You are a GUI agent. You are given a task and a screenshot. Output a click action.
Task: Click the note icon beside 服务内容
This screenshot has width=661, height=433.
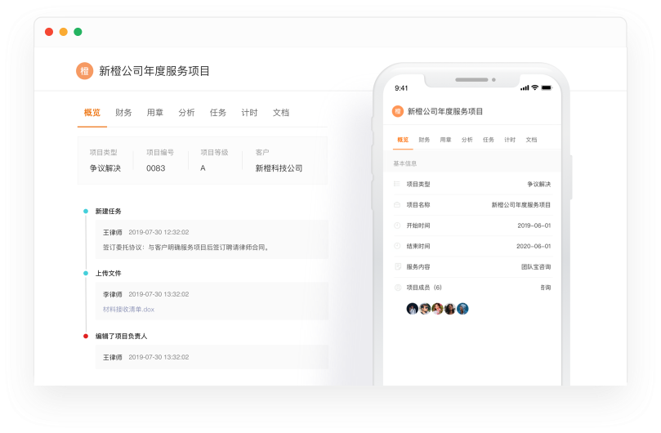[x=397, y=266]
